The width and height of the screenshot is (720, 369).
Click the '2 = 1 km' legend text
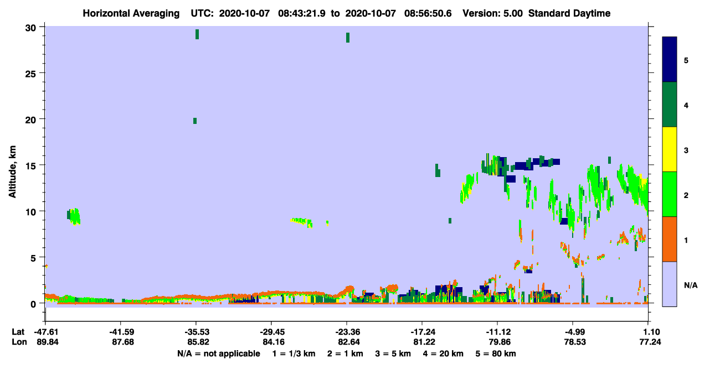(x=346, y=354)
